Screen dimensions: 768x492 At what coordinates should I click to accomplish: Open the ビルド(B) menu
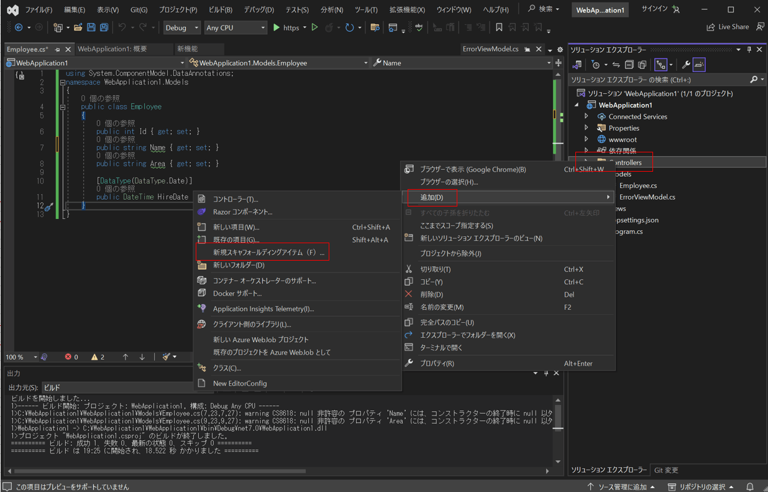click(221, 10)
